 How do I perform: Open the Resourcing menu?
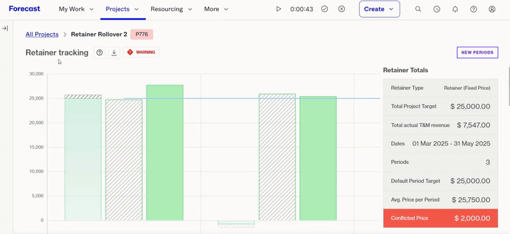point(171,9)
